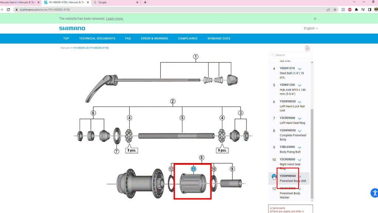Share this page via the share icon
The width and height of the screenshot is (378, 213).
328,10
